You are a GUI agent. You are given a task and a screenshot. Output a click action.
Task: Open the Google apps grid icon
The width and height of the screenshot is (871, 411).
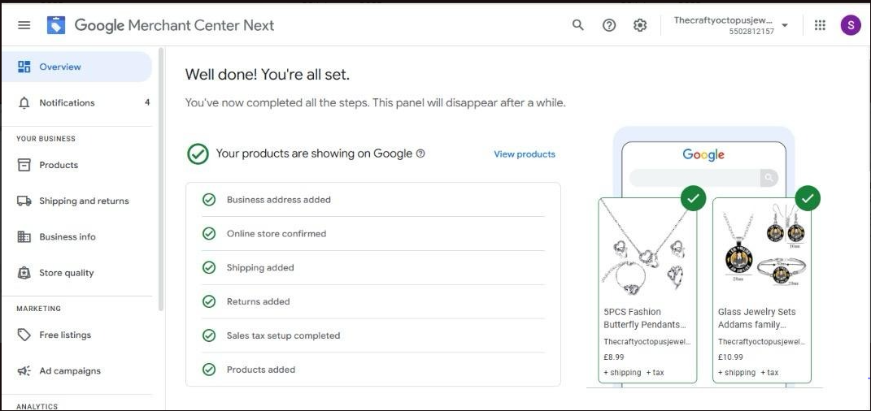click(820, 25)
